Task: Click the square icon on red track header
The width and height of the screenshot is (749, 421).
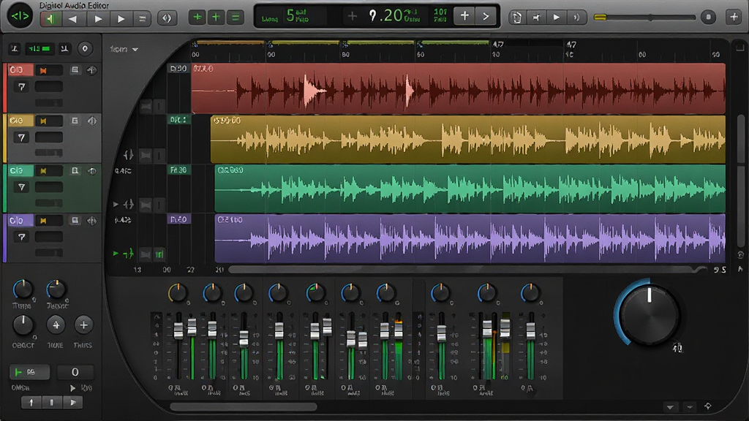Action: tap(75, 70)
